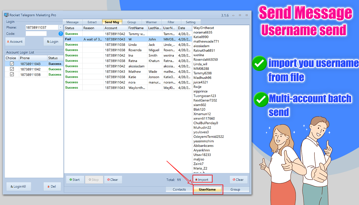Click the Import icon button below usernames
The width and height of the screenshot is (359, 205).
pos(196,179)
